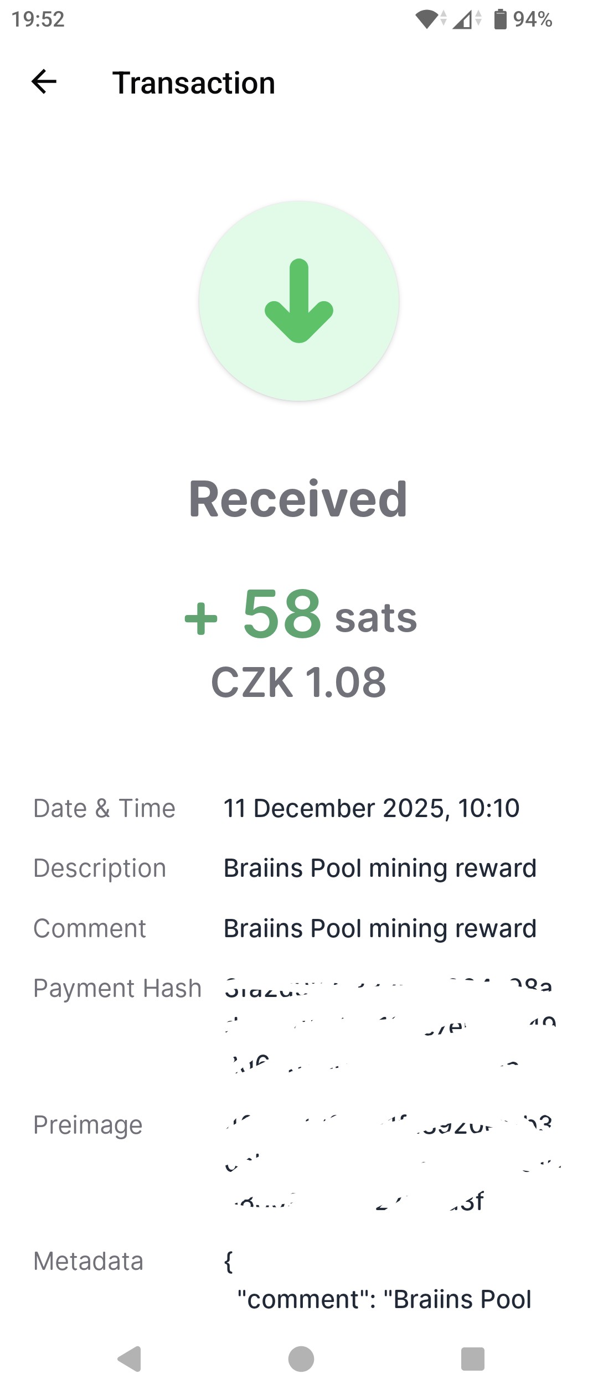Tap the clock time in status bar
The height and width of the screenshot is (1395, 598).
click(38, 19)
